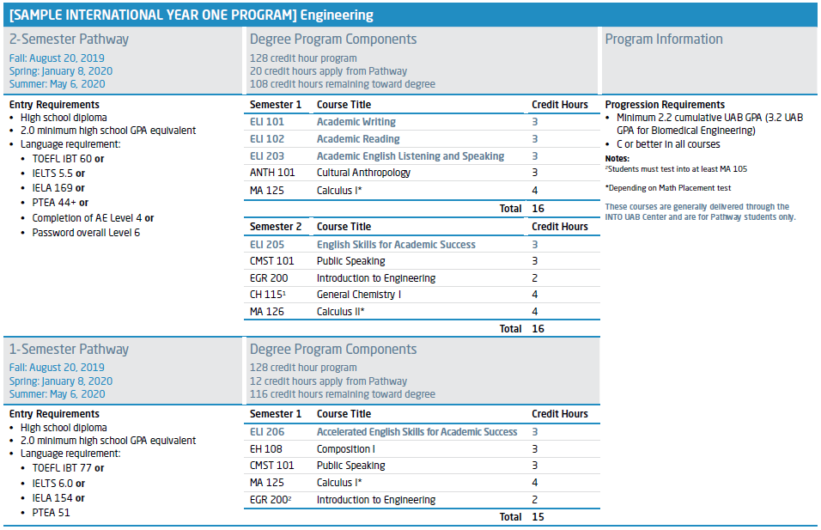Select the '1-Semester Pathway' heading

(69, 350)
